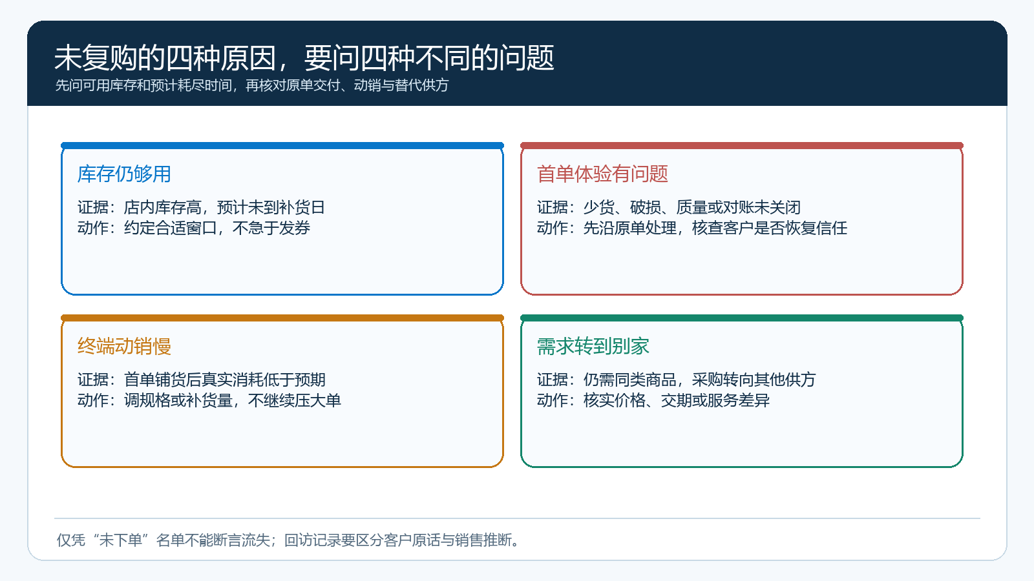Select the 首单体验有问题 card heading
Screen dimensions: 1034x581
602,174
